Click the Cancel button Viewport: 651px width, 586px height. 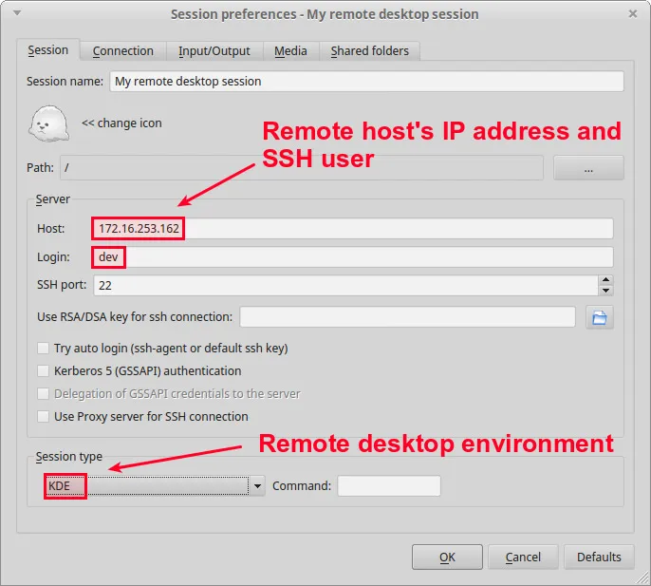[523, 558]
